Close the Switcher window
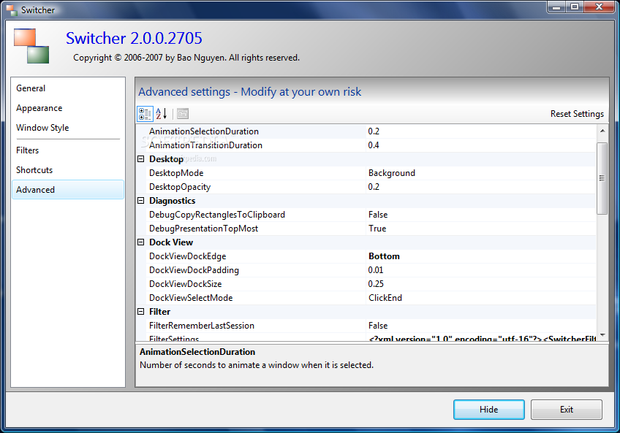This screenshot has height=433, width=620. (599, 7)
